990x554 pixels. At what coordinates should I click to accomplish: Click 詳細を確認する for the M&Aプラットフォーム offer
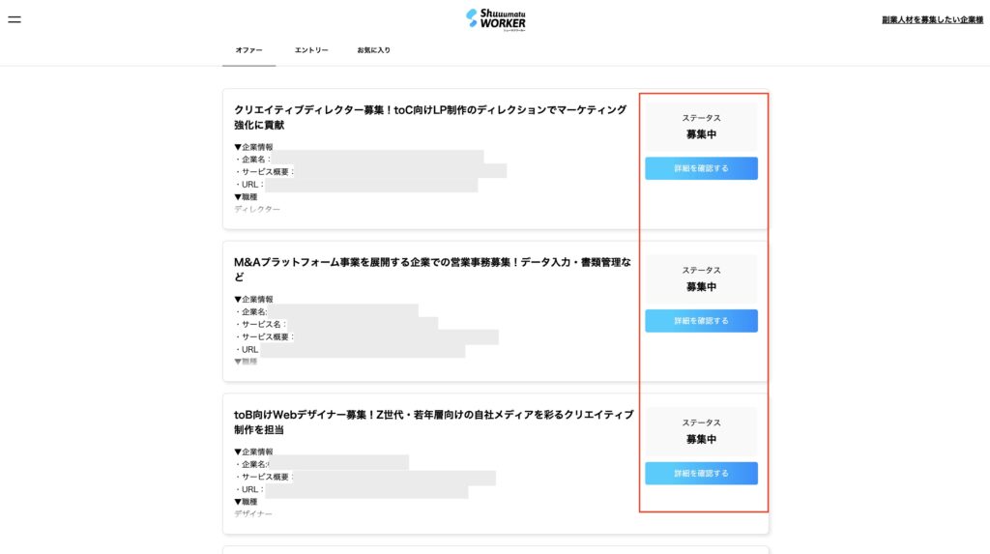pos(701,321)
